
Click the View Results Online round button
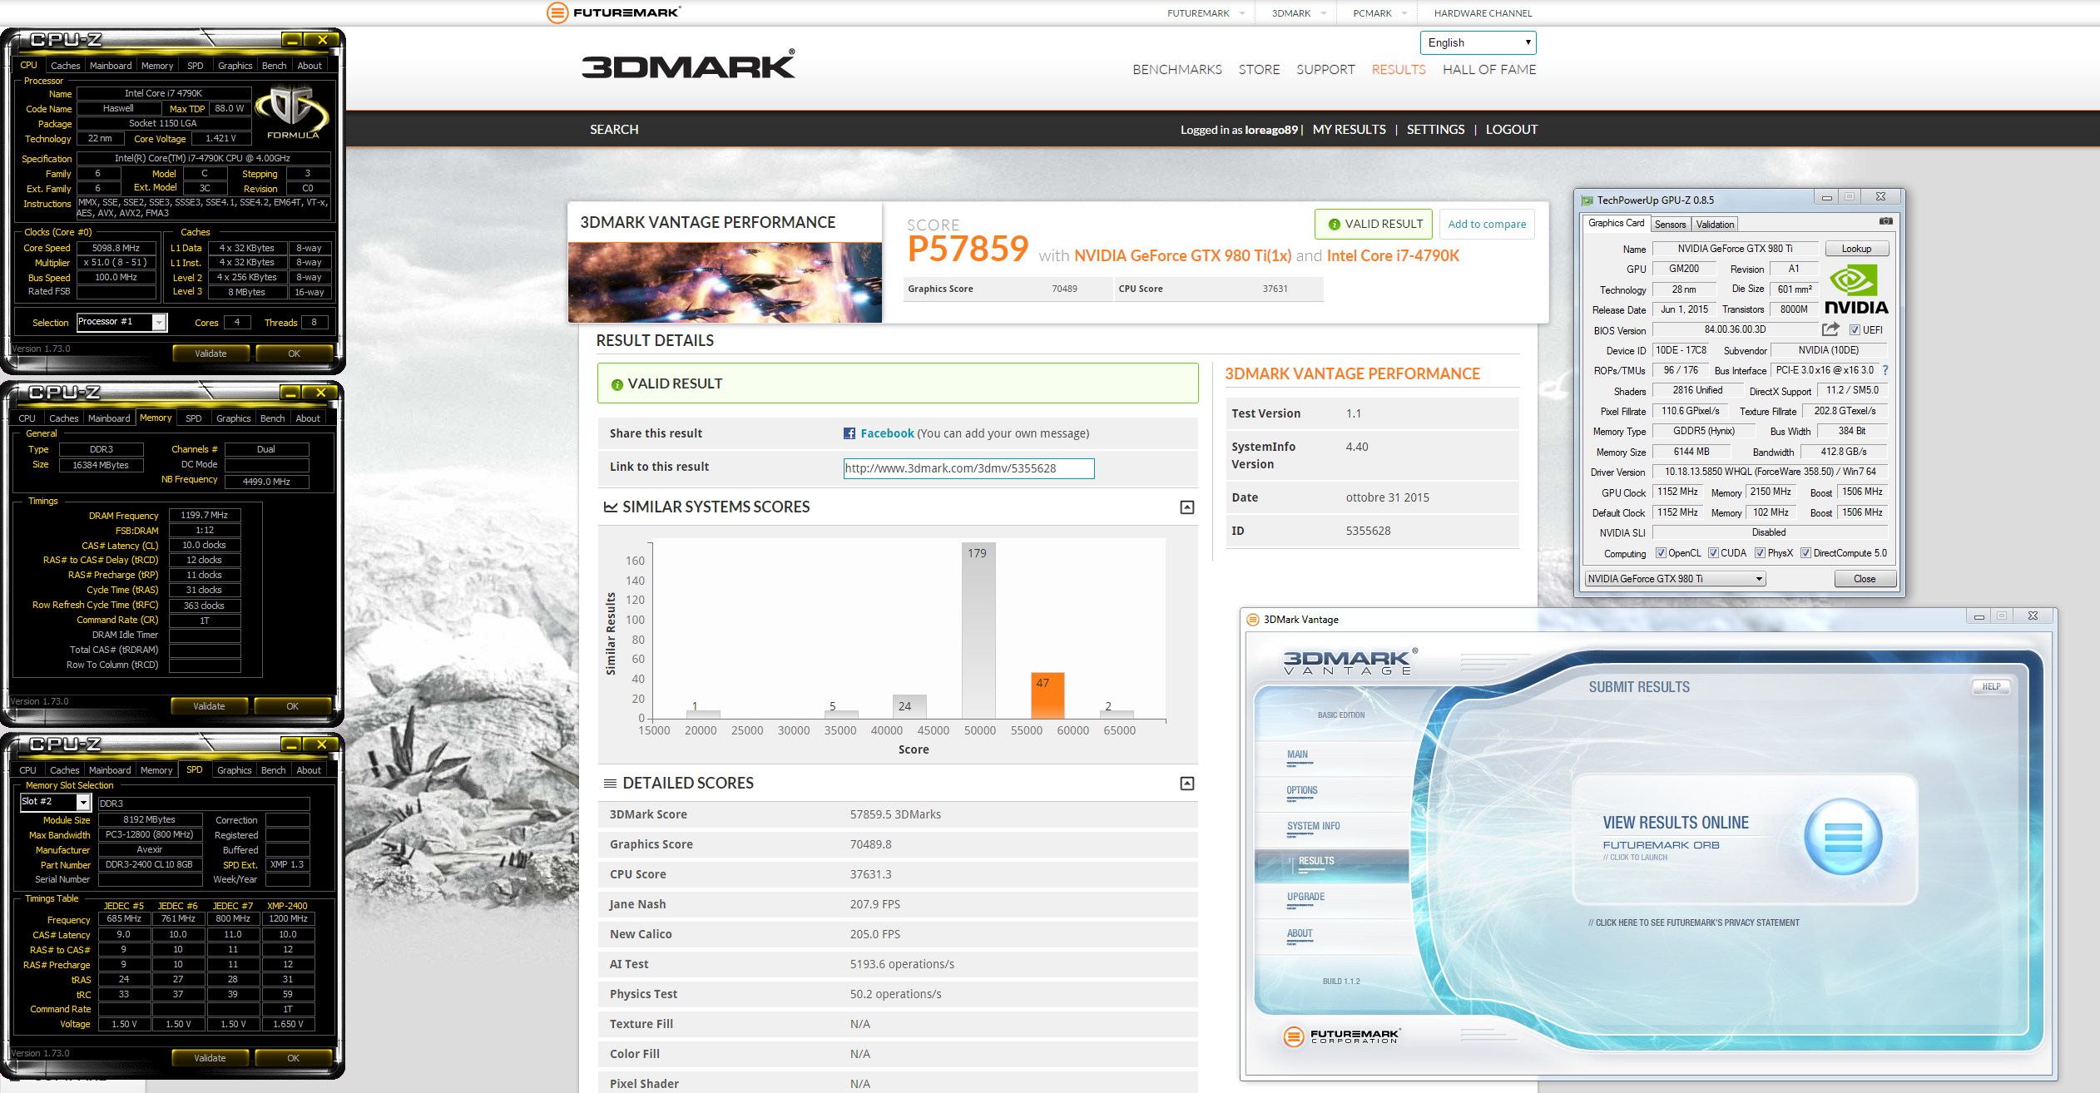click(x=1844, y=837)
